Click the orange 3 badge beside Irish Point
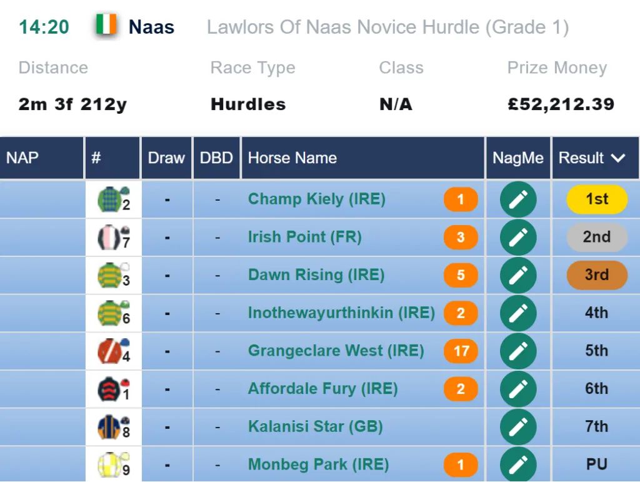 point(461,237)
